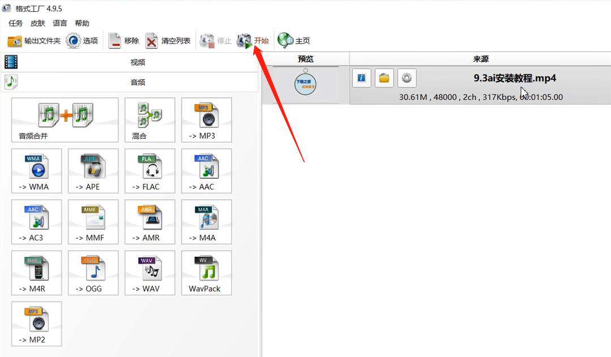This screenshot has height=357, width=611.
Task: Choose the WavPack converter icon
Action: pyautogui.click(x=206, y=273)
